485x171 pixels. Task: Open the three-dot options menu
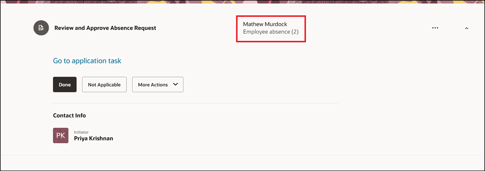(435, 28)
